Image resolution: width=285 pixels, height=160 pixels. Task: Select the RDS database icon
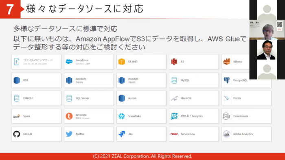[x=17, y=80]
